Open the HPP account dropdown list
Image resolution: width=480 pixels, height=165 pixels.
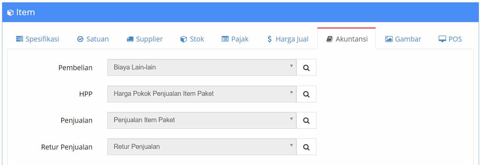click(202, 94)
